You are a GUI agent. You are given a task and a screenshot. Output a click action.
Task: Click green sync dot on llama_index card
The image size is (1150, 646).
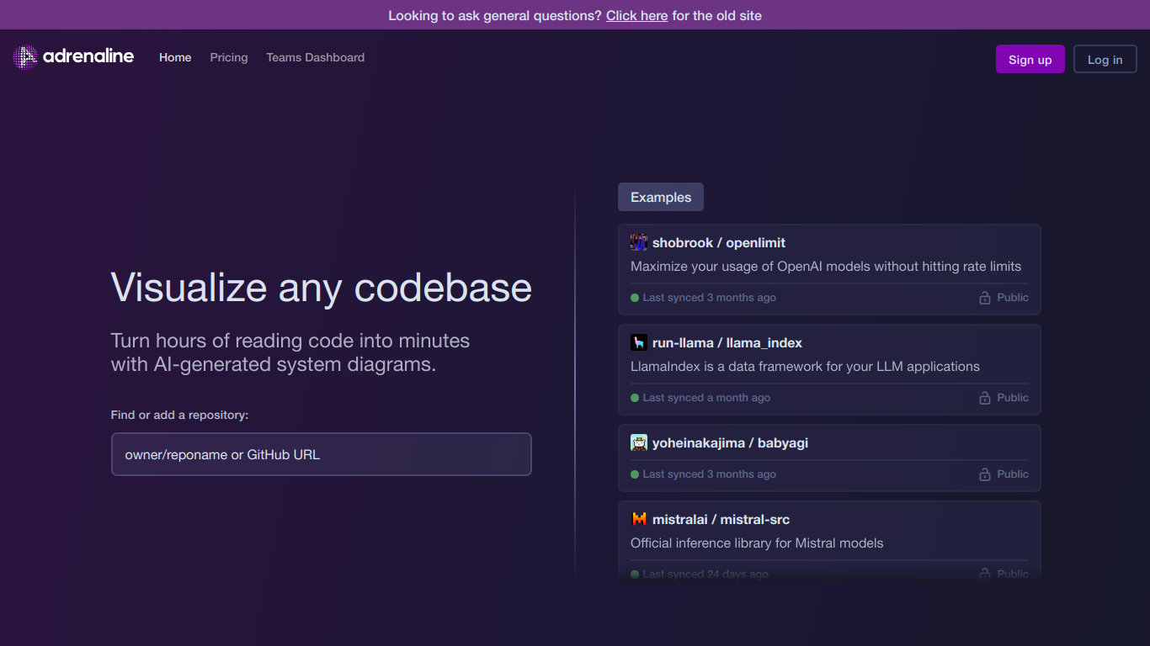click(x=635, y=398)
